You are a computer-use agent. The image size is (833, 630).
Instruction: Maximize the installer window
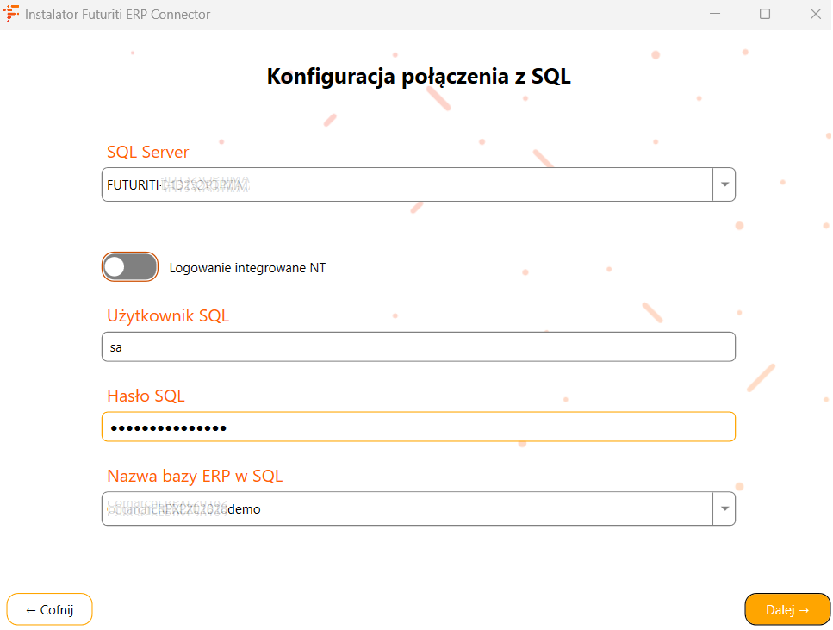[x=765, y=14]
